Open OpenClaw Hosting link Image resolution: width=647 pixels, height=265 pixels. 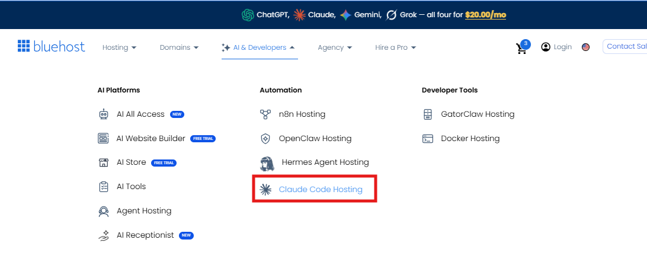(315, 139)
